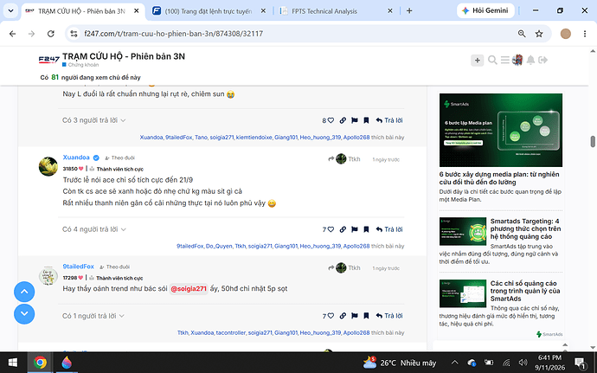Viewport: 597px width, 373px height.
Task: Bookmark Xuandoa's post
Action: pyautogui.click(x=366, y=229)
